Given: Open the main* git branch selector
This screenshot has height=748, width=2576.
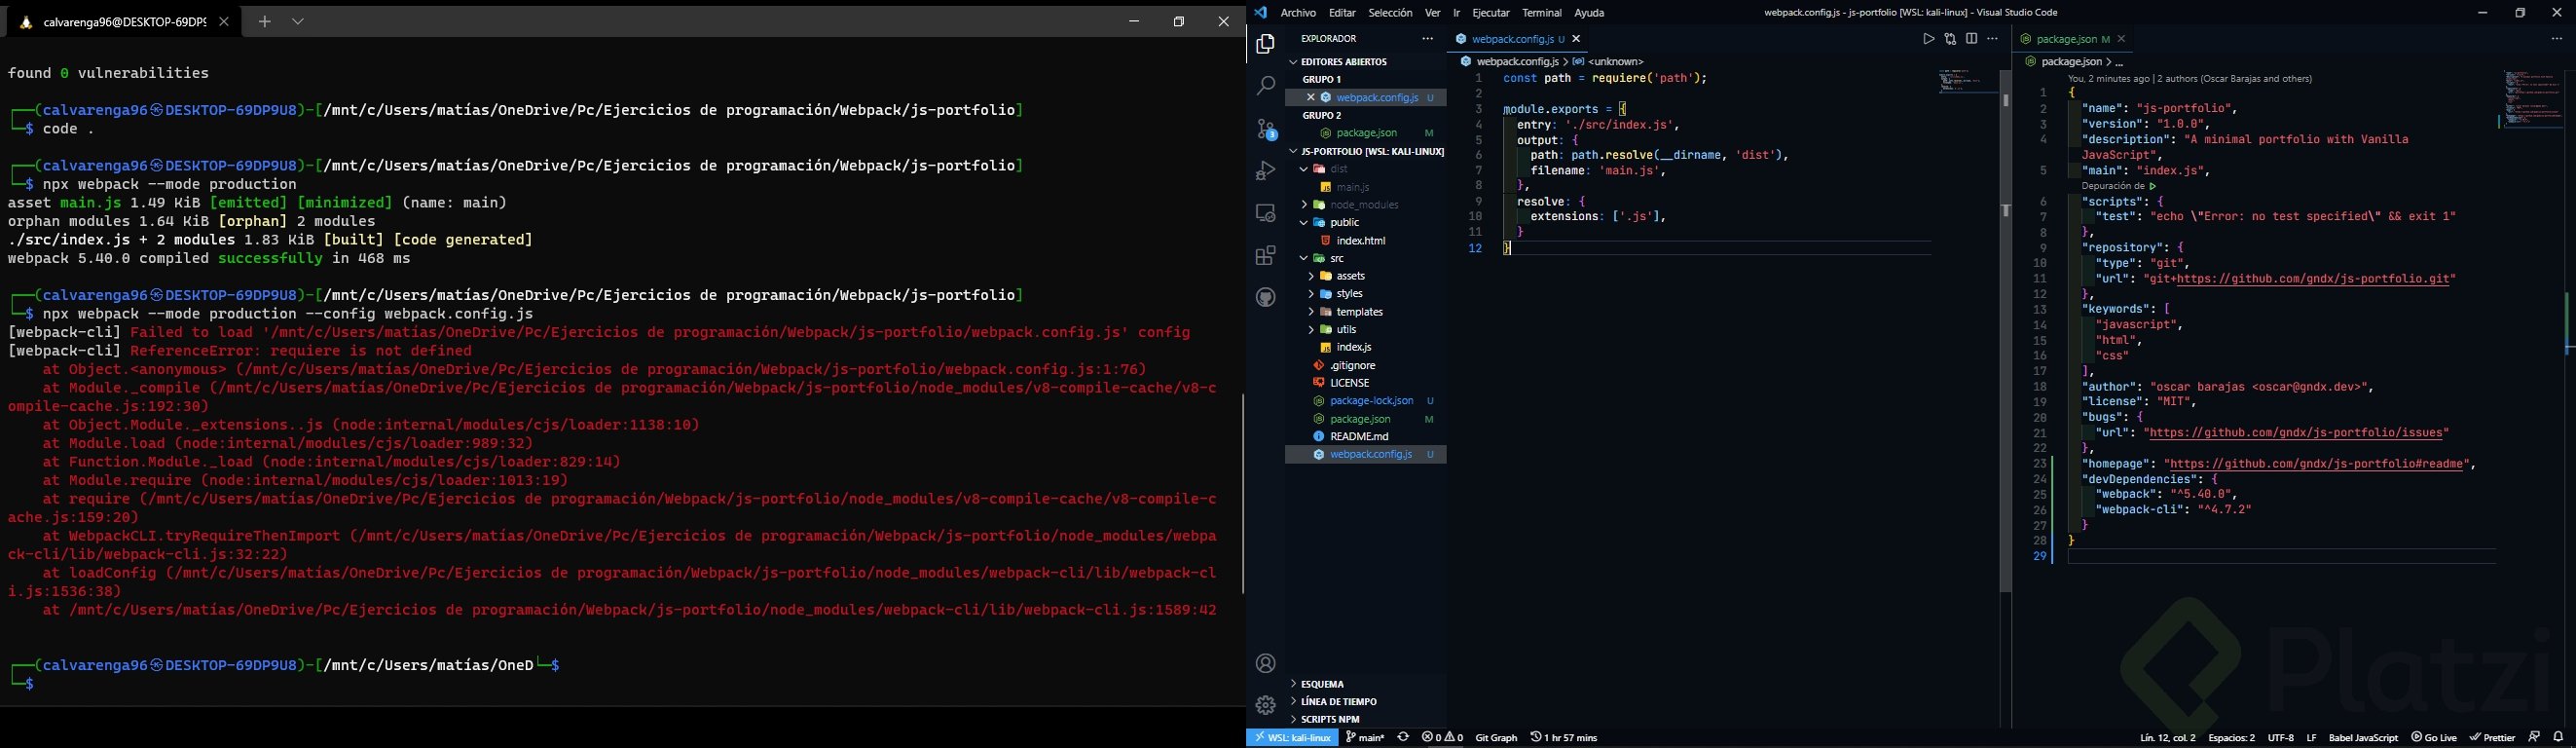Looking at the screenshot, I should (x=1364, y=738).
